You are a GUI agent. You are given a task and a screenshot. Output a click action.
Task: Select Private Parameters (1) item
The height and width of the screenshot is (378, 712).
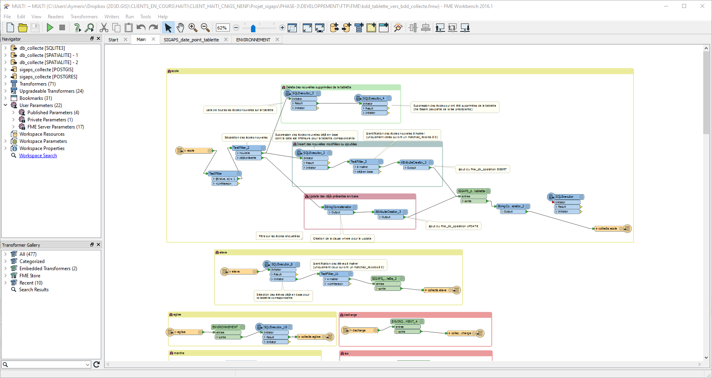50,120
